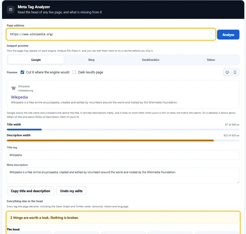
Task: Click the Wikipedia W favicon in preview
Action: click(14, 88)
